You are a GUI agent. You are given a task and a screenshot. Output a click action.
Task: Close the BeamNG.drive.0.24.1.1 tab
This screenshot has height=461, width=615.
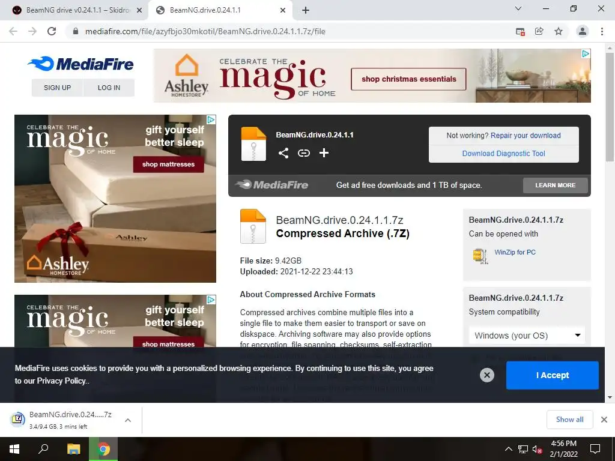coord(283,11)
